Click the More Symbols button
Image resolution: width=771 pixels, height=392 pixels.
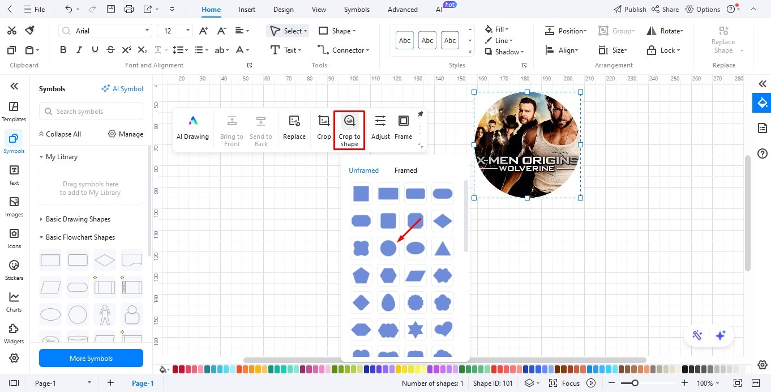coord(91,358)
